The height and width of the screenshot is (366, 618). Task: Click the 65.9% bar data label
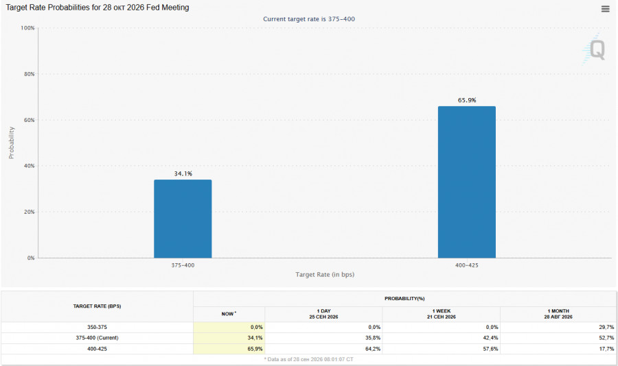[x=467, y=100]
